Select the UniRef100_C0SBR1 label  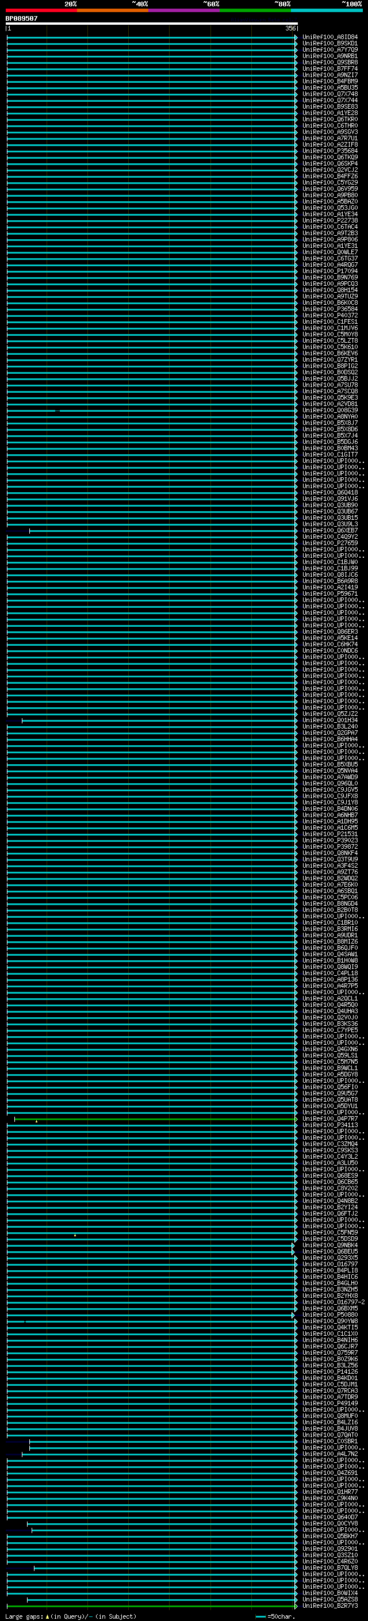point(329,1441)
